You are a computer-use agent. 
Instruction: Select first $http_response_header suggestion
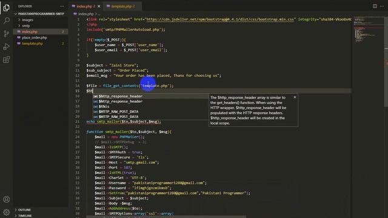coord(151,96)
